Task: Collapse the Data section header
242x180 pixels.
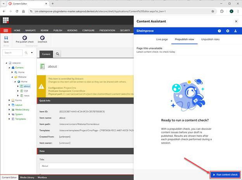Action: coord(85,151)
